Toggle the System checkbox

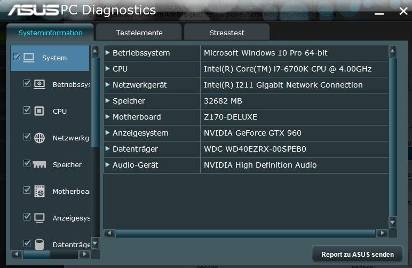17,56
